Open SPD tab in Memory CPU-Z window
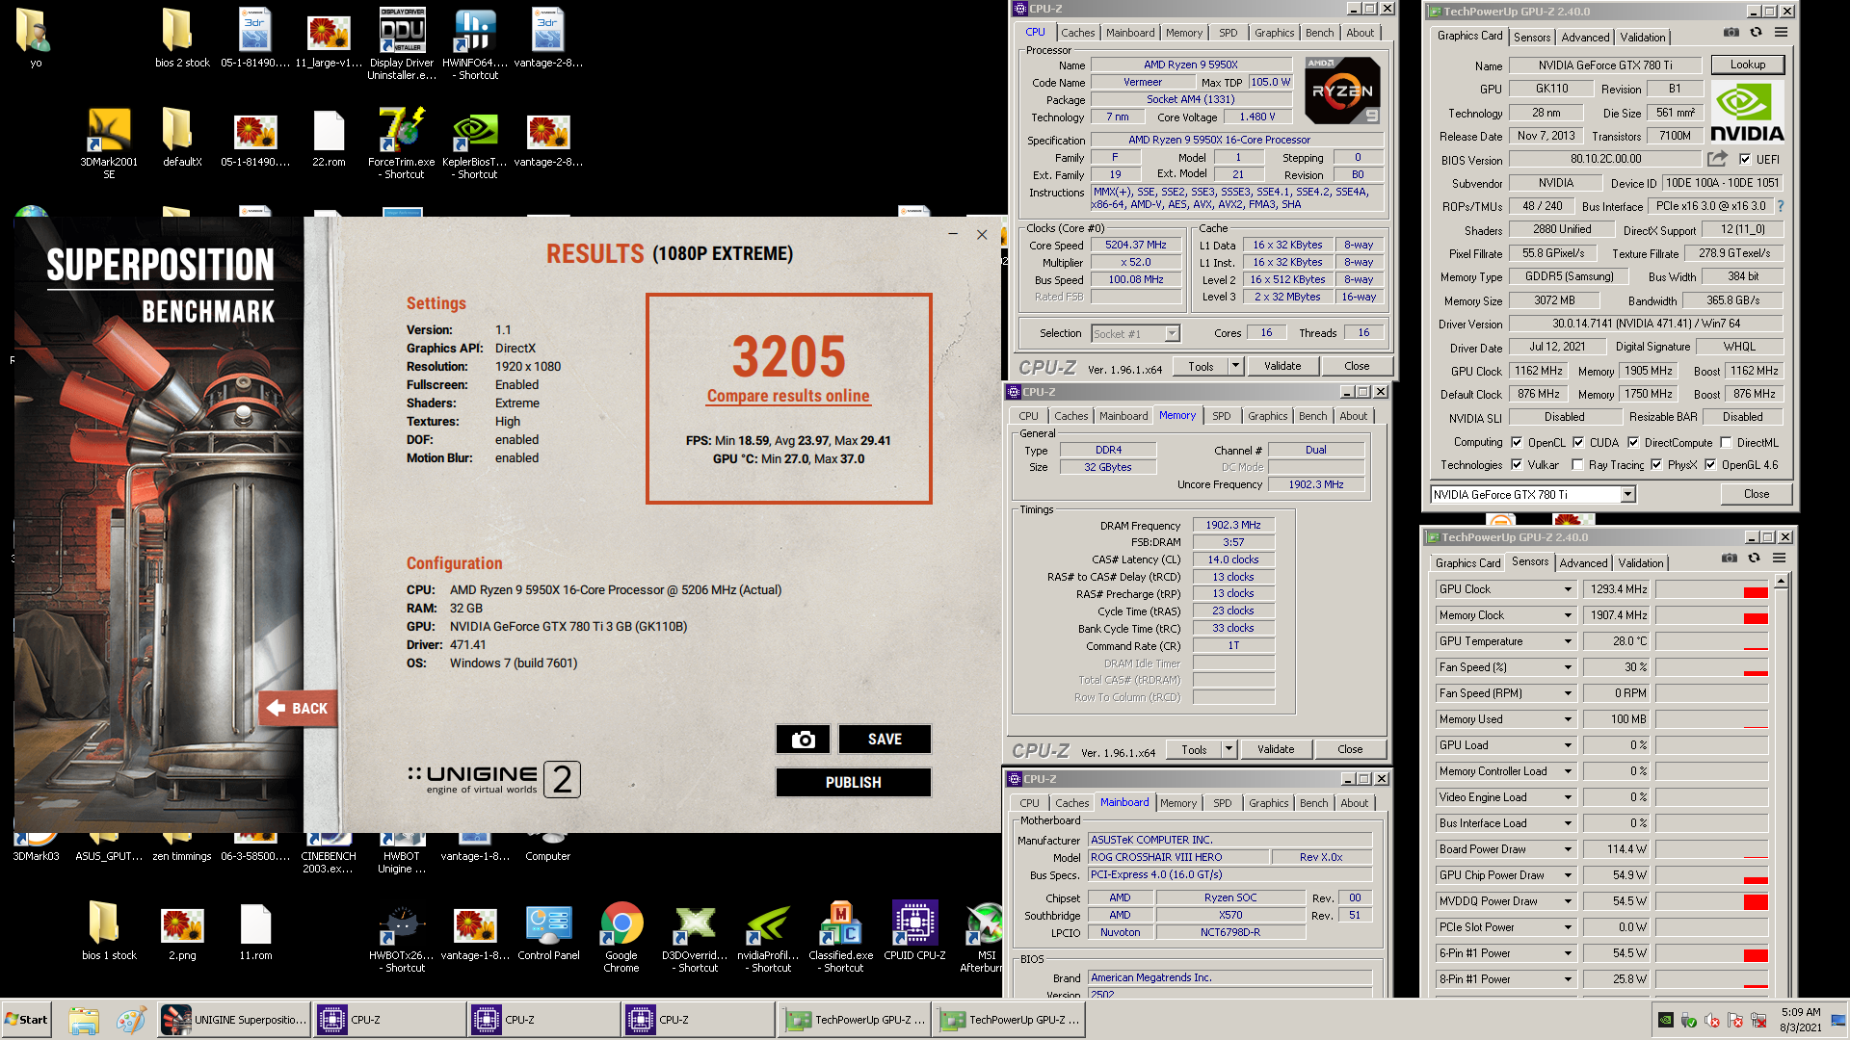1850x1040 pixels. (1222, 416)
